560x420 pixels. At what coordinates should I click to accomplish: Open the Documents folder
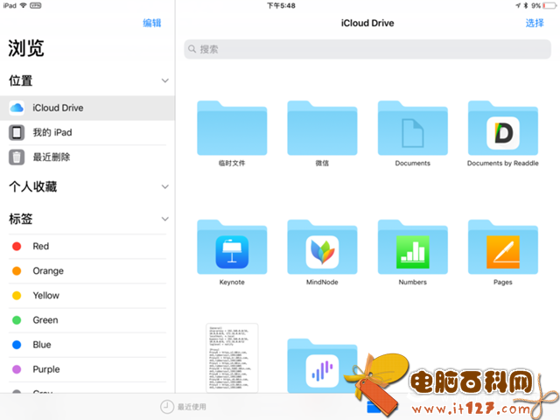[412, 128]
